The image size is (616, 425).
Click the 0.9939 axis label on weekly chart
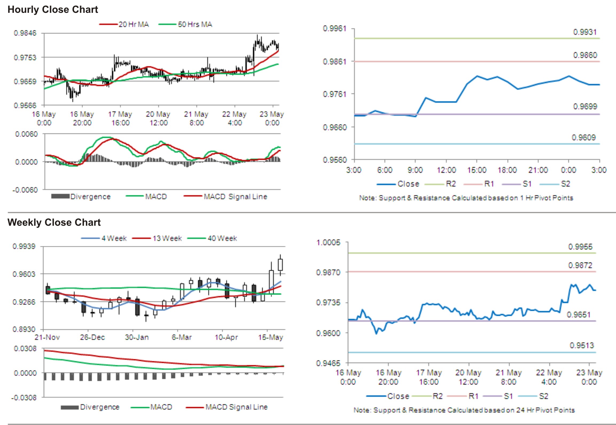[24, 246]
